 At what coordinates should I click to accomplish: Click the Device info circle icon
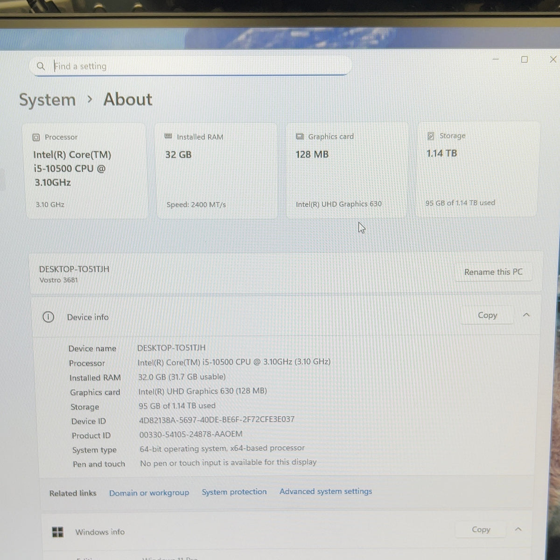(x=48, y=317)
